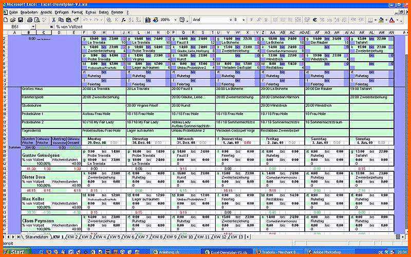411x257 pixels.
Task: Toggle bold formatting button
Action: coord(252,20)
